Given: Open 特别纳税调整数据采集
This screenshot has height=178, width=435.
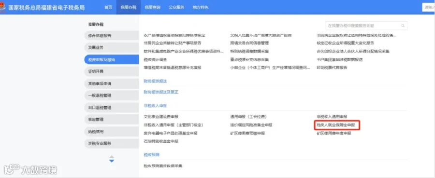Looking at the screenshot, I should click(249, 52).
